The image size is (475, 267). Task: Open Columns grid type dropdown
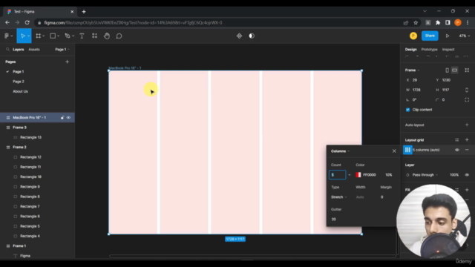tap(340, 151)
